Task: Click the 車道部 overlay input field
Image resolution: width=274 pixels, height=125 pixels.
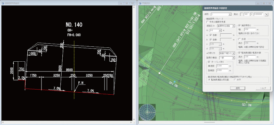Action: pos(222,66)
